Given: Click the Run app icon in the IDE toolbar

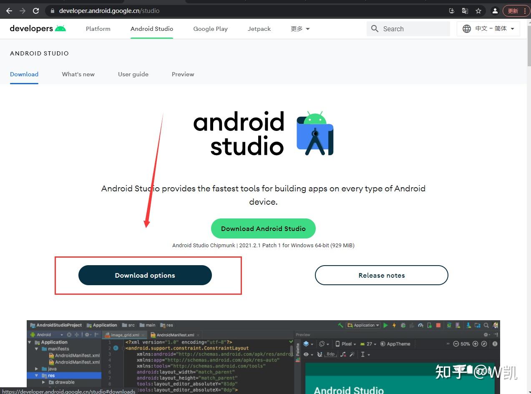Looking at the screenshot, I should click(x=385, y=325).
